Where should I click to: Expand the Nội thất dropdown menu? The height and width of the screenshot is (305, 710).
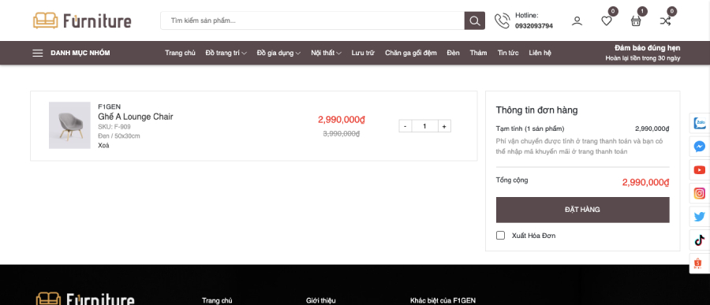coord(326,53)
